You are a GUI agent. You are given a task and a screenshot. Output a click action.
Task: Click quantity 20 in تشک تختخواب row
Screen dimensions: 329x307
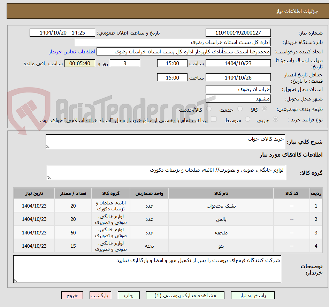(73, 206)
